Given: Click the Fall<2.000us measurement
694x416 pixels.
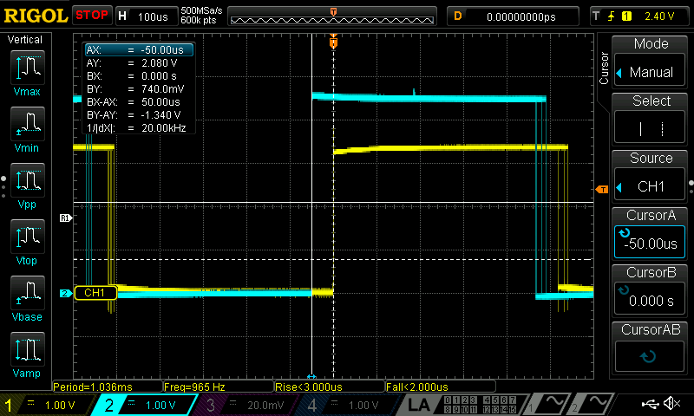Looking at the screenshot, I should (x=441, y=387).
